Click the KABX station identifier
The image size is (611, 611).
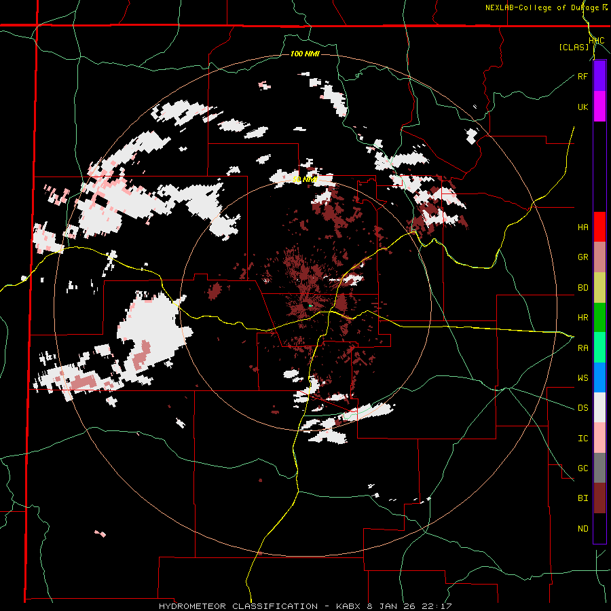(x=348, y=606)
